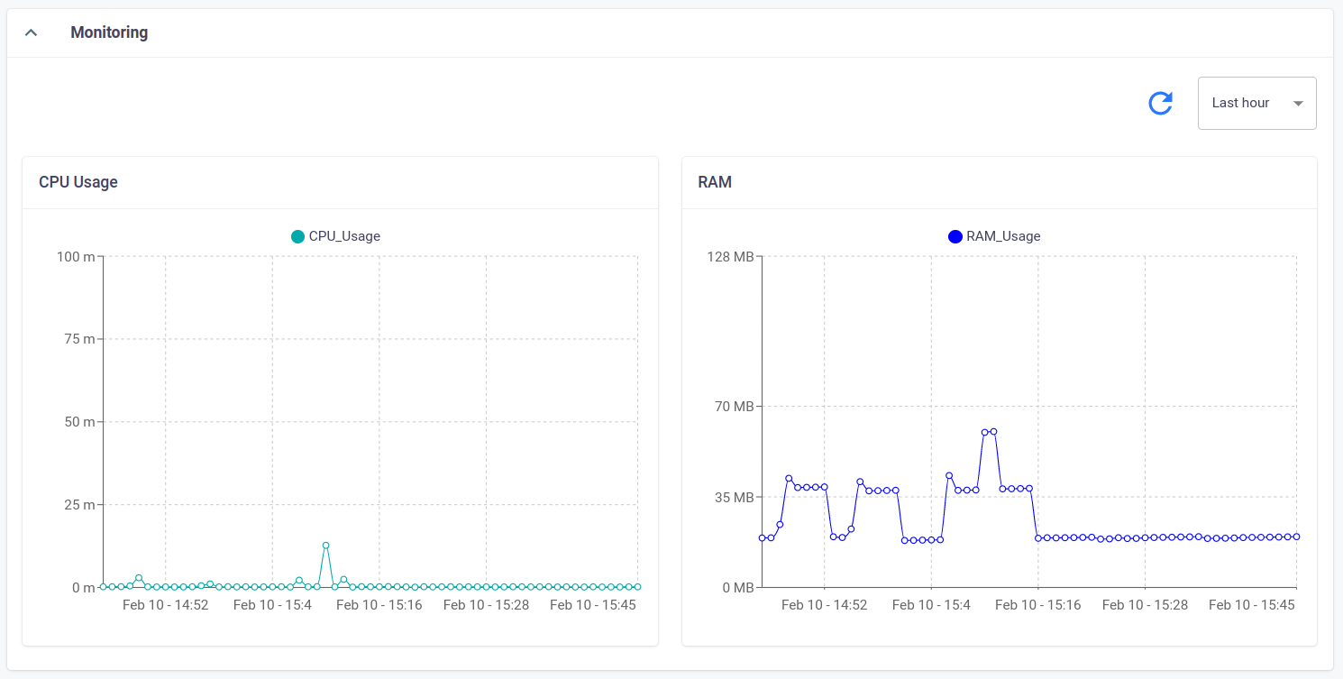Click RAM chart Feb 10 - 14:52 label
The image size is (1343, 679).
click(825, 605)
